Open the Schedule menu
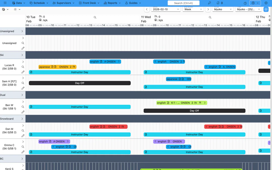272x170 pixels. click(39, 3)
